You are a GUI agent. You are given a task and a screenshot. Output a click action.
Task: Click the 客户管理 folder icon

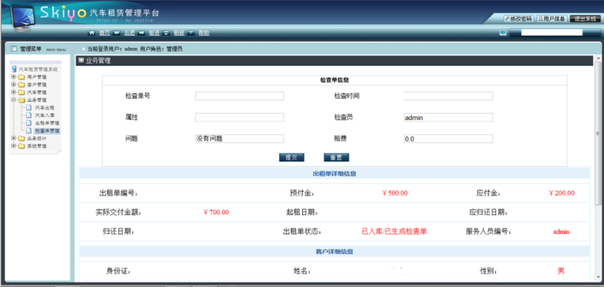21,84
